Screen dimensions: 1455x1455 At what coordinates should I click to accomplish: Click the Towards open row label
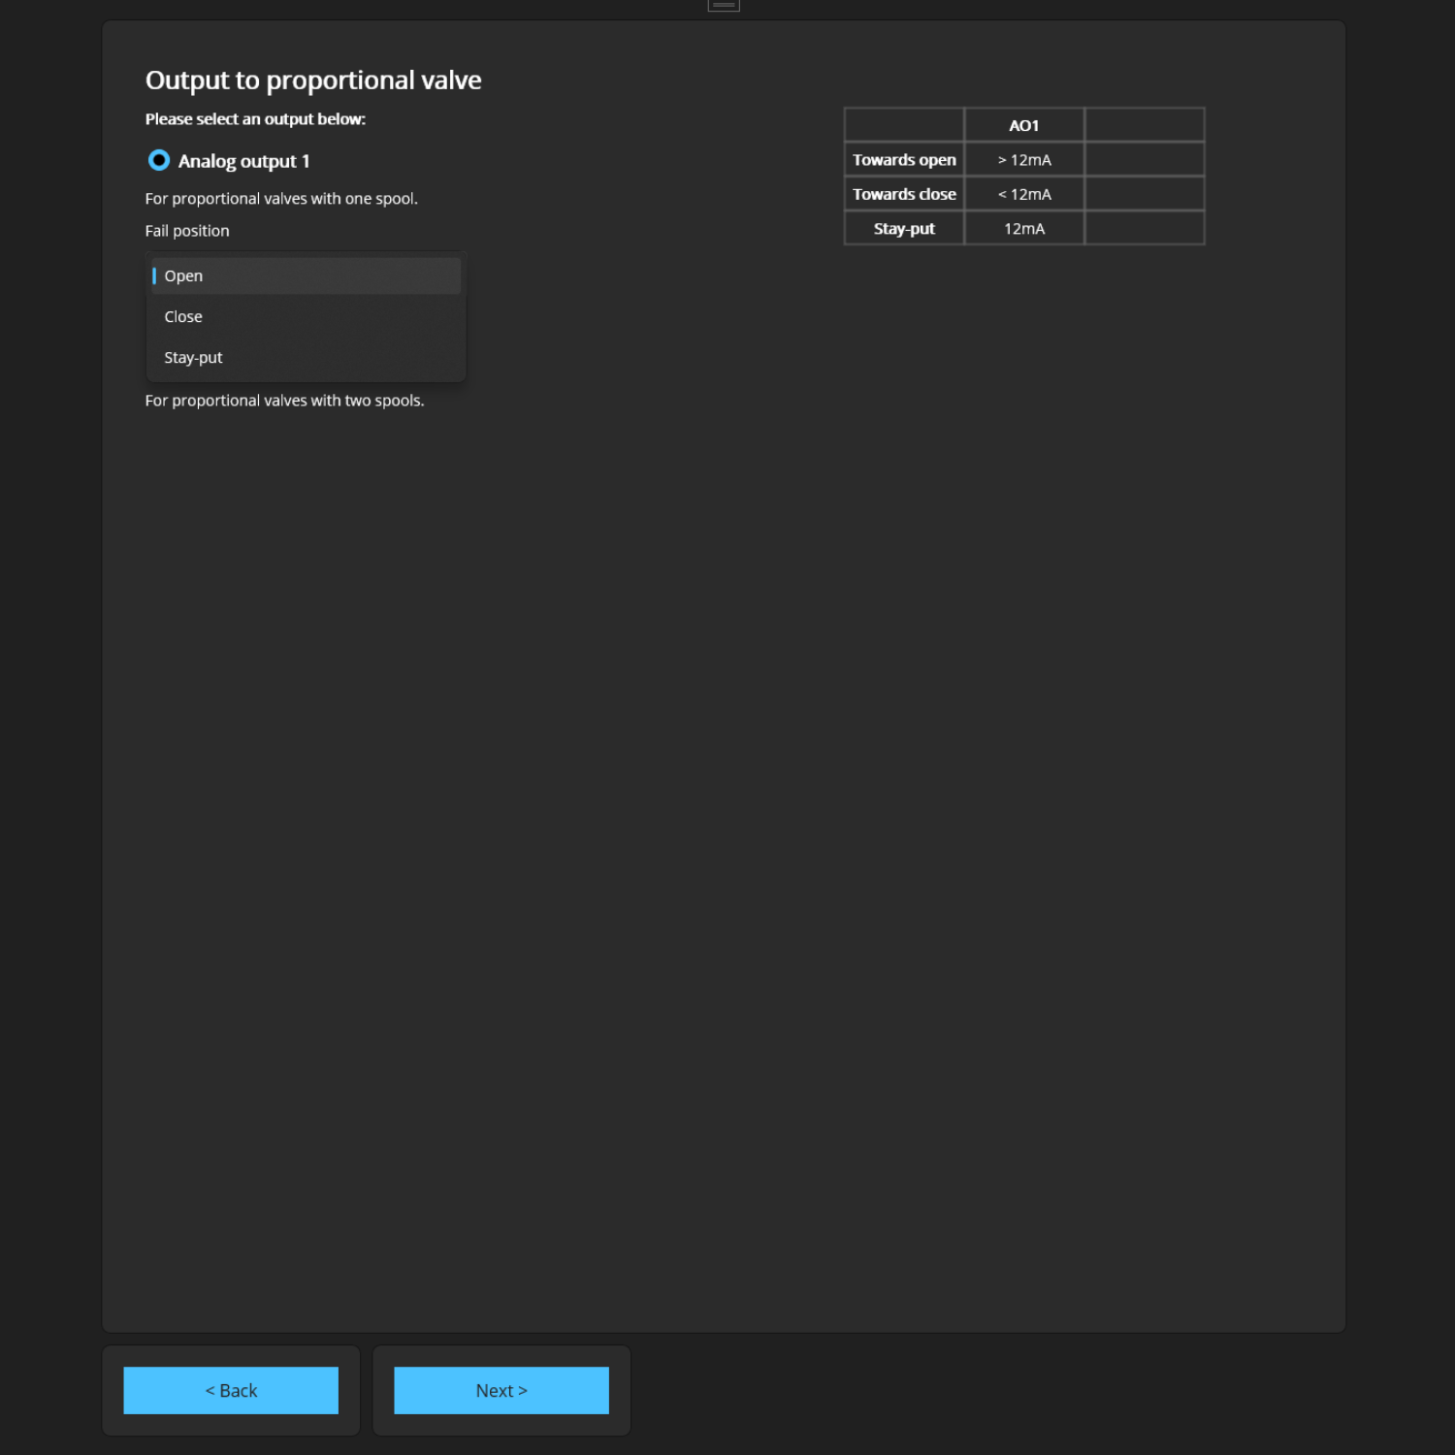pos(904,160)
